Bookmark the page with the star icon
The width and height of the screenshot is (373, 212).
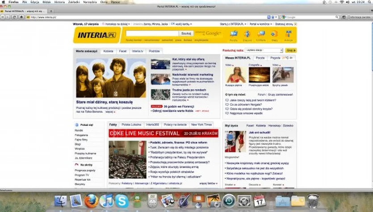point(269,17)
